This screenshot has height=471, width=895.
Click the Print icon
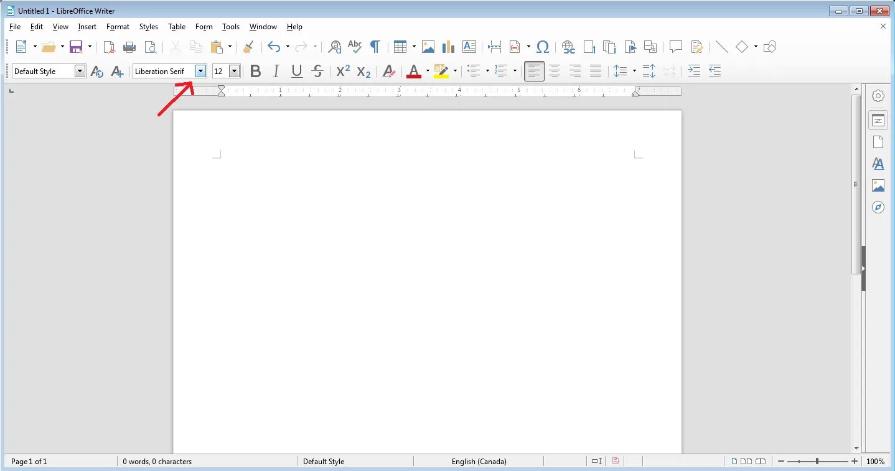(129, 47)
